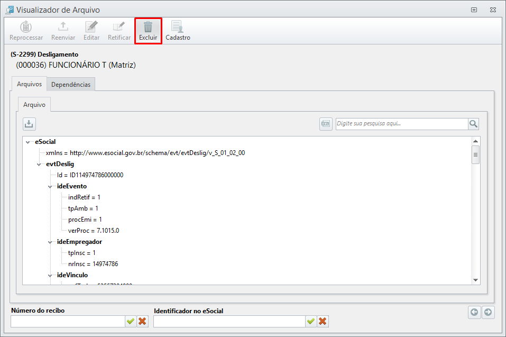Cancel Identificador no eSocial with red X
This screenshot has height=337, width=506.
(323, 321)
